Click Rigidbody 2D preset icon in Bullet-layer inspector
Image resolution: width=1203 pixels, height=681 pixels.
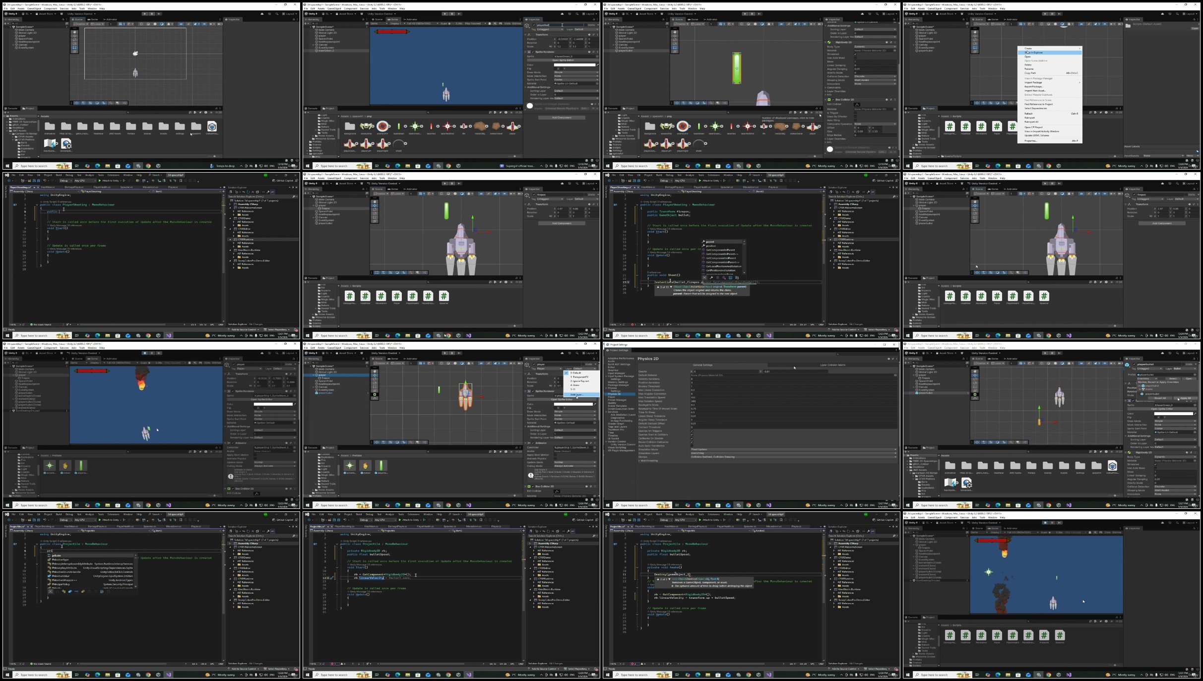point(1192,452)
